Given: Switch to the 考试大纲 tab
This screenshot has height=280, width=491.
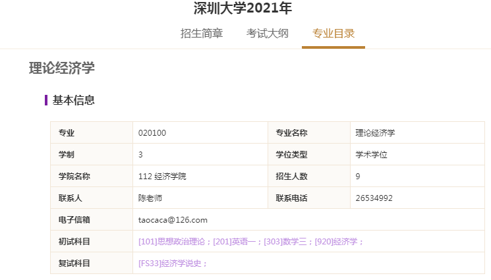Looking at the screenshot, I should tap(267, 34).
